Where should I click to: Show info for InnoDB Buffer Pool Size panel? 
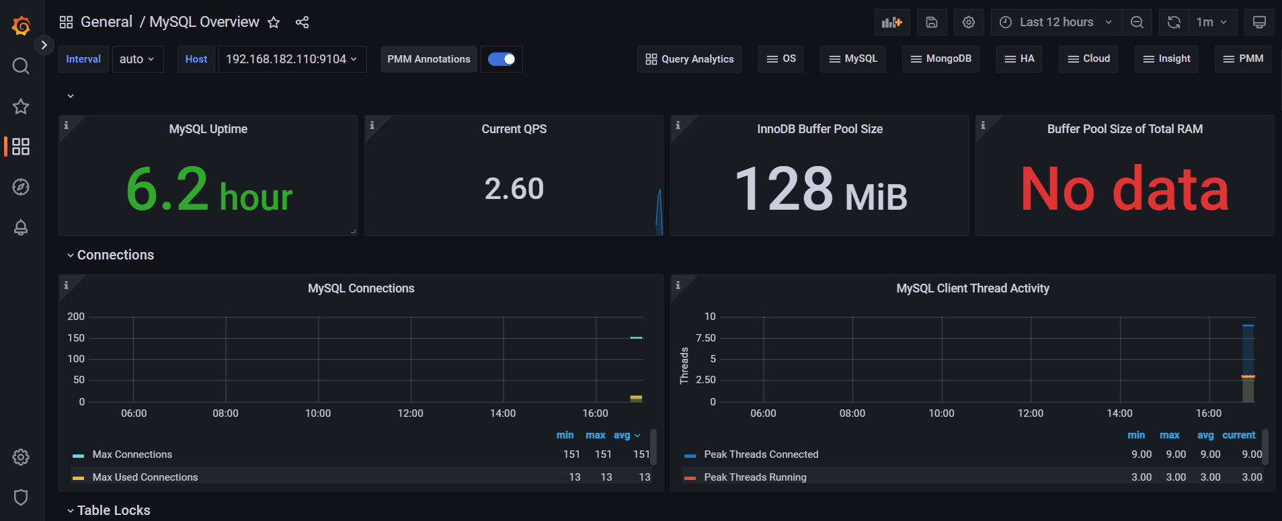tap(678, 125)
